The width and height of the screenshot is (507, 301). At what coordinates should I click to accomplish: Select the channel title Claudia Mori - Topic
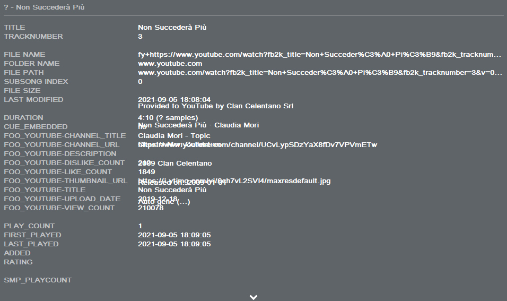(174, 136)
